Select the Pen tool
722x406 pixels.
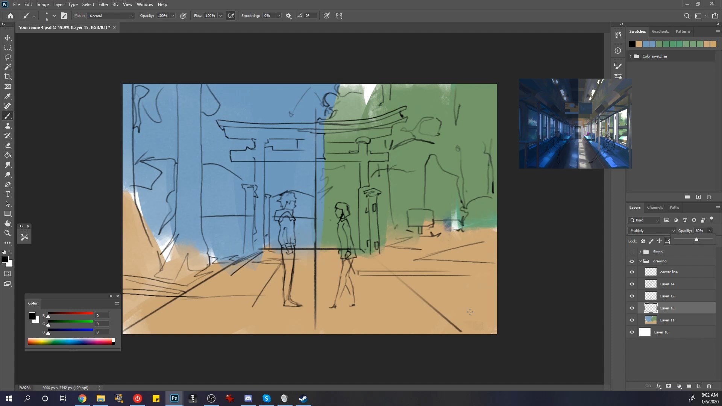[8, 184]
